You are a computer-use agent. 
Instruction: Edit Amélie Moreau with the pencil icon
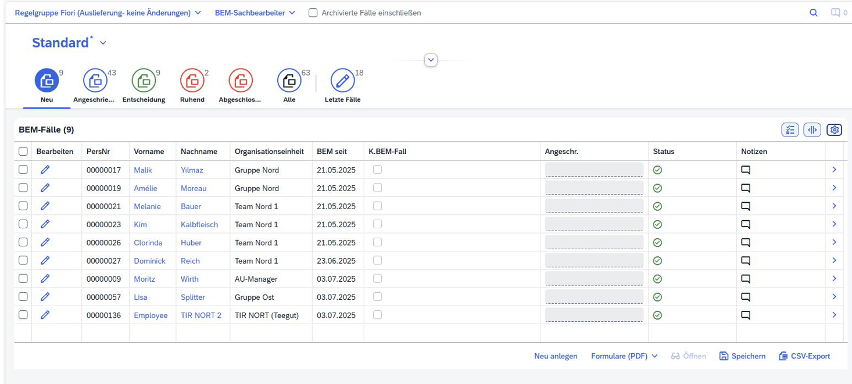click(x=45, y=188)
